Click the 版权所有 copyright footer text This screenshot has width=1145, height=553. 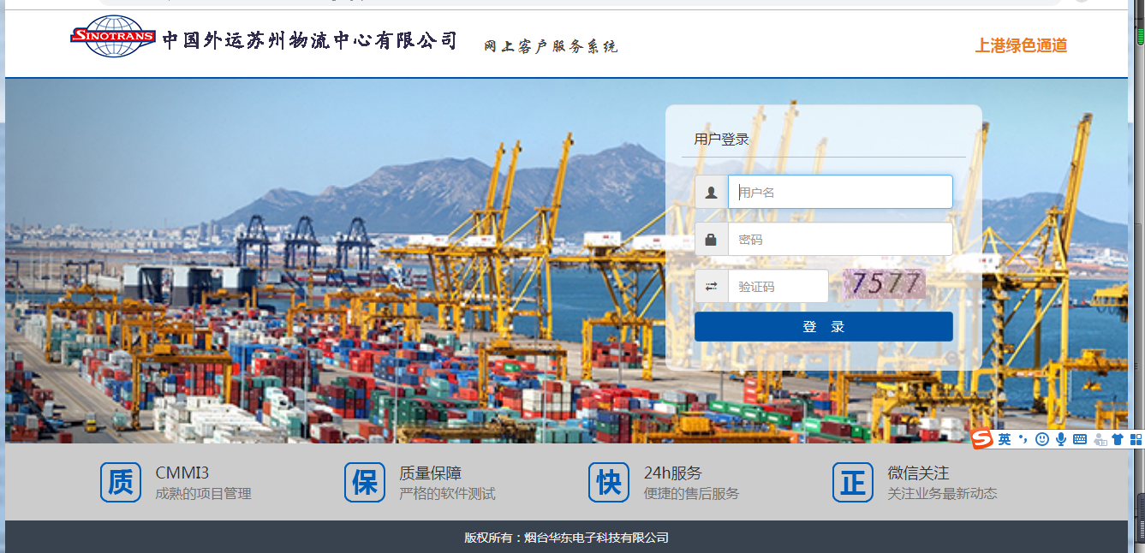click(x=566, y=538)
